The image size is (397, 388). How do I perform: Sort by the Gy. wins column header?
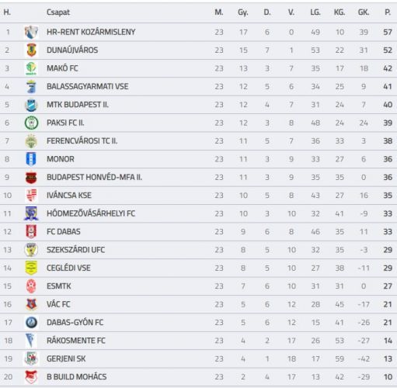click(243, 12)
